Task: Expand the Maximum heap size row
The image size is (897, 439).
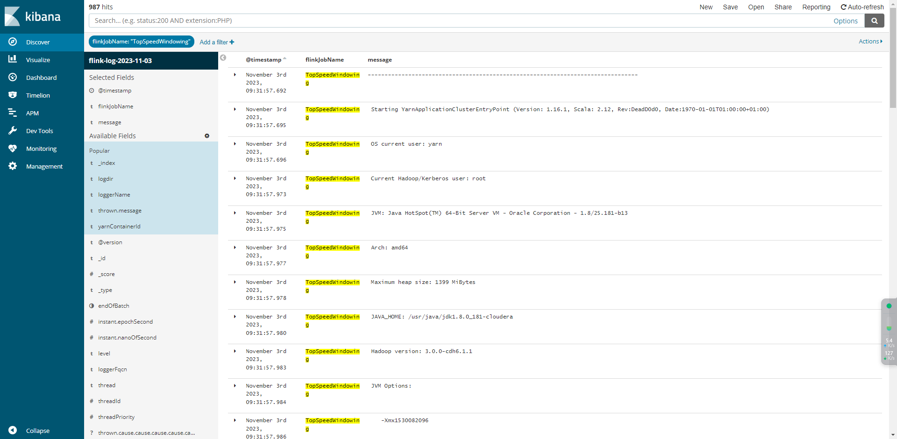Action: click(235, 282)
